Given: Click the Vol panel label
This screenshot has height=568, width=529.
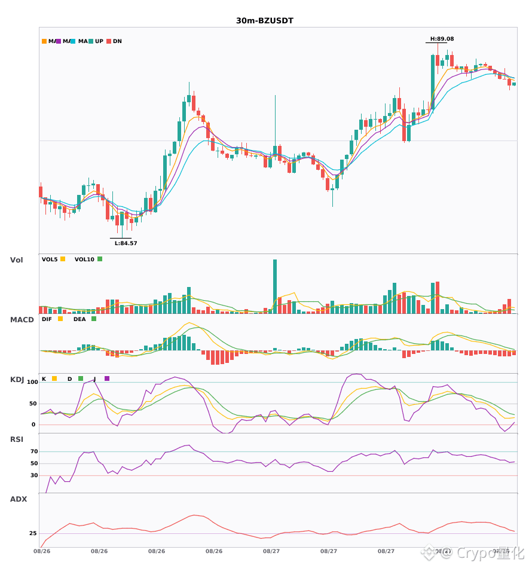Looking at the screenshot, I should 16,259.
